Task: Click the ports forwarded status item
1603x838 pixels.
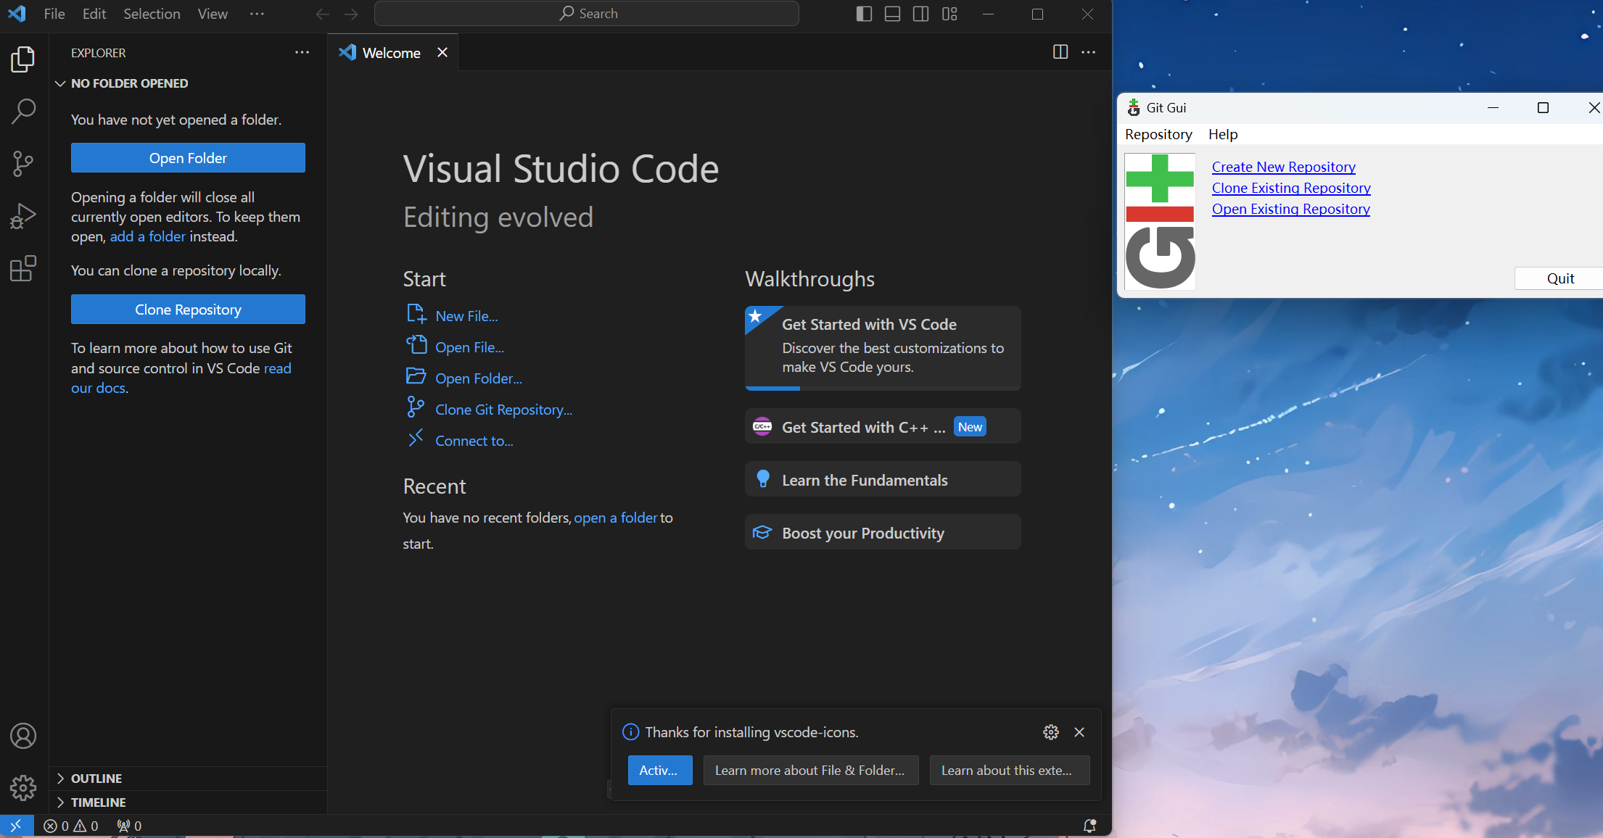Action: [129, 826]
